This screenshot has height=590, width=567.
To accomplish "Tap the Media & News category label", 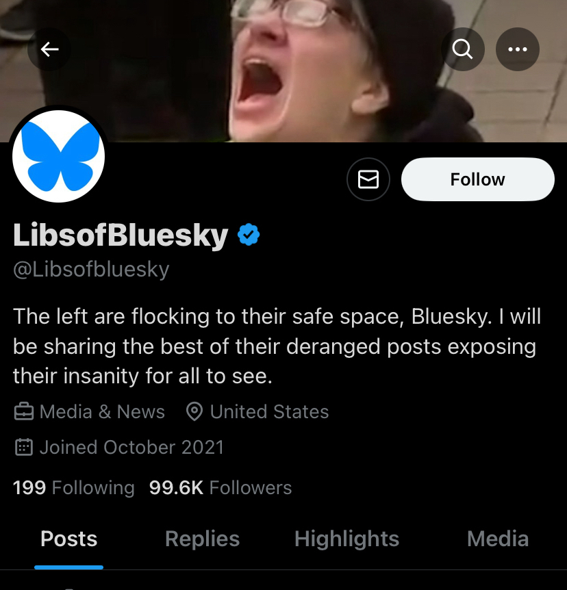I will [103, 411].
